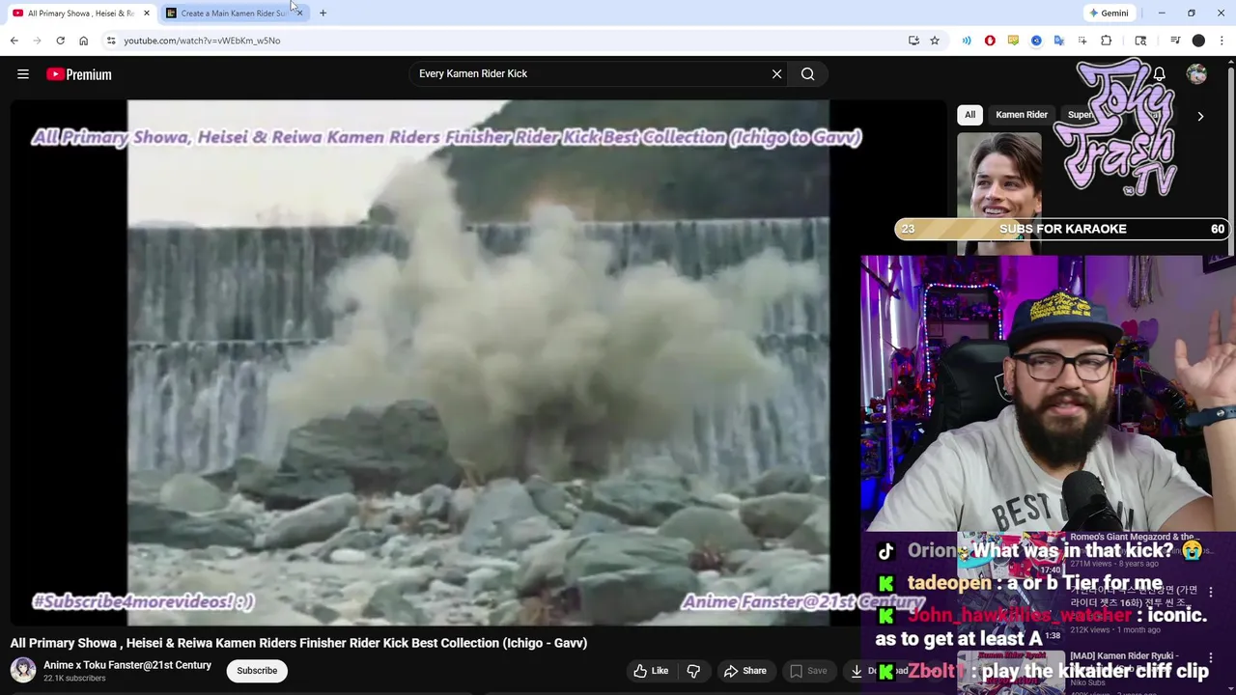
Task: Open the YouTube hamburger guide menu
Action: click(x=23, y=74)
